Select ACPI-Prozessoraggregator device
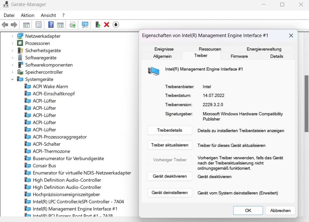This screenshot has height=222, width=309. pyautogui.click(x=60, y=137)
